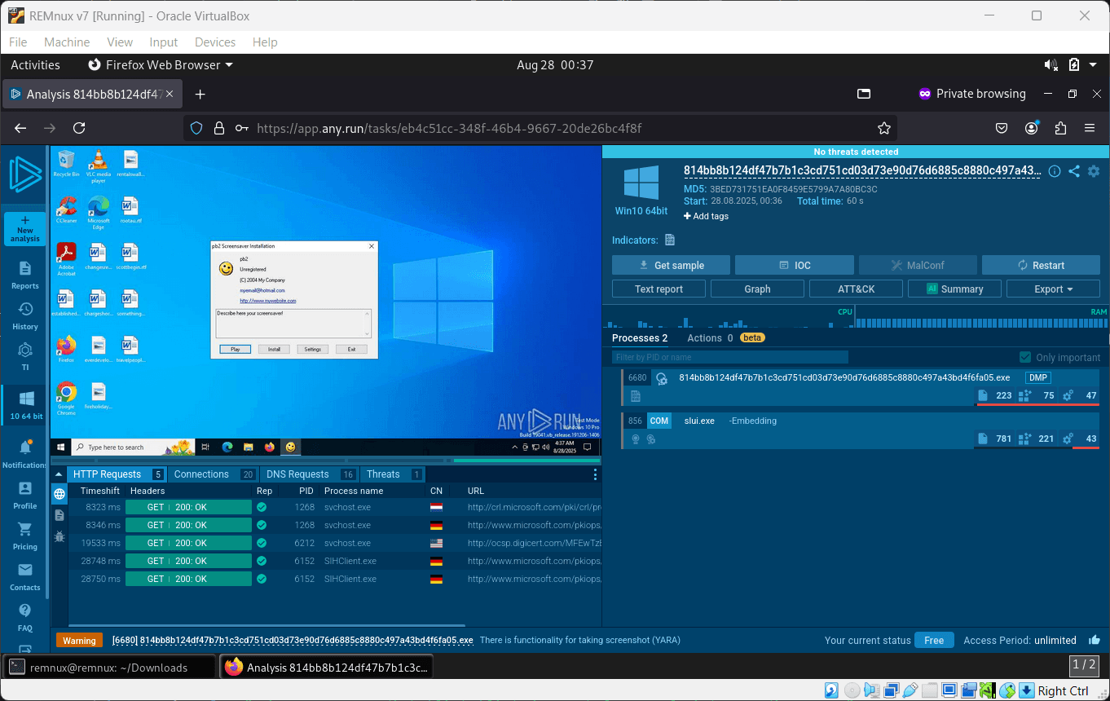The height and width of the screenshot is (701, 1110).
Task: Open the VirtualBox Devices menu
Action: (x=215, y=42)
